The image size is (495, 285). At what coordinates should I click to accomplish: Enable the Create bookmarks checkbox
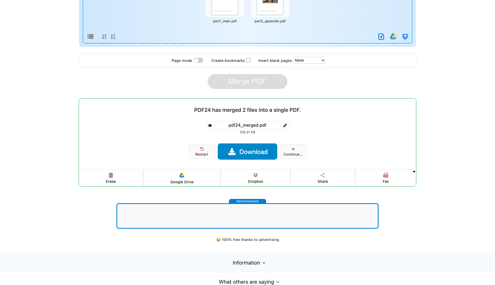(x=248, y=60)
